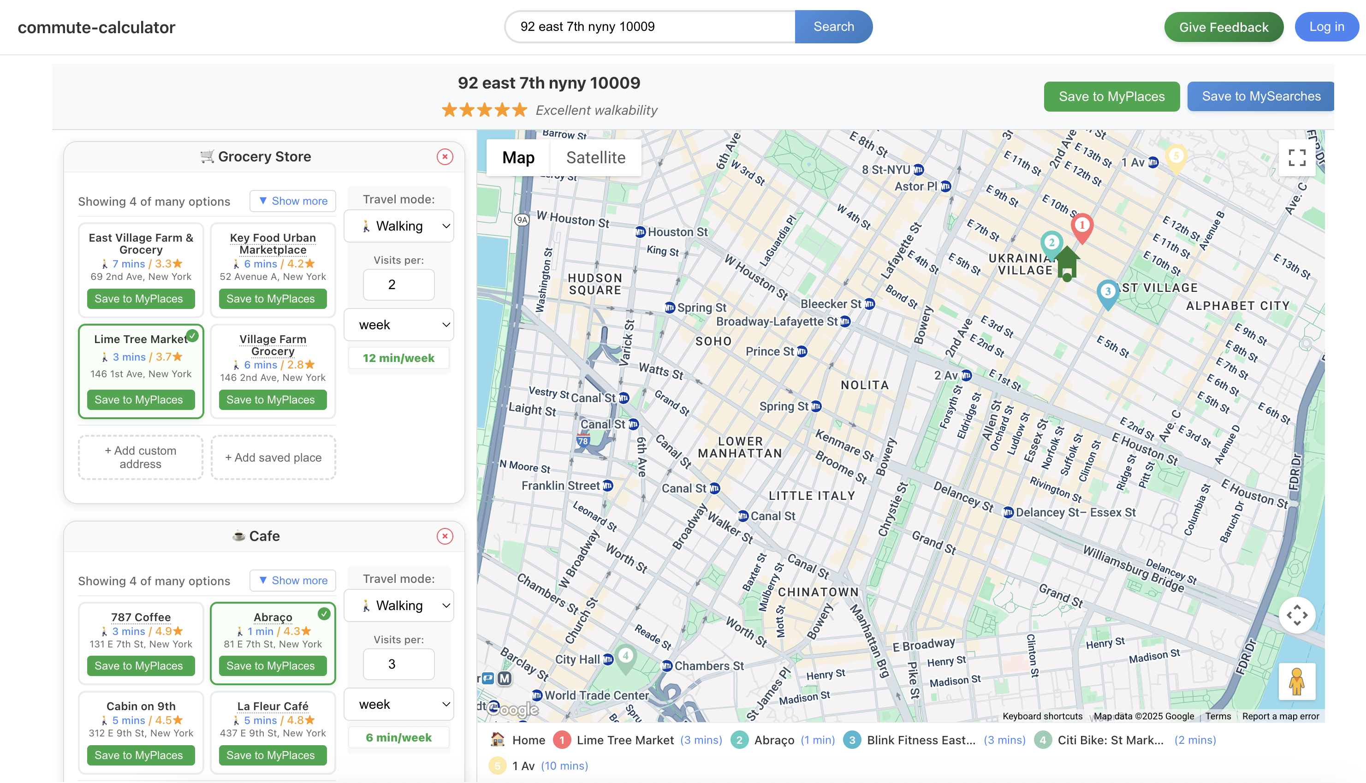The height and width of the screenshot is (783, 1366).
Task: Click Report a map error link
Action: [1281, 716]
